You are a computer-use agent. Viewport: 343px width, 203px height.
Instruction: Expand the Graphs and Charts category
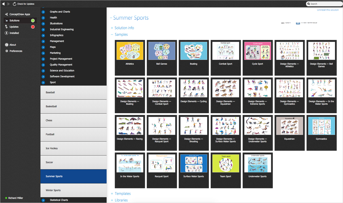[43, 12]
